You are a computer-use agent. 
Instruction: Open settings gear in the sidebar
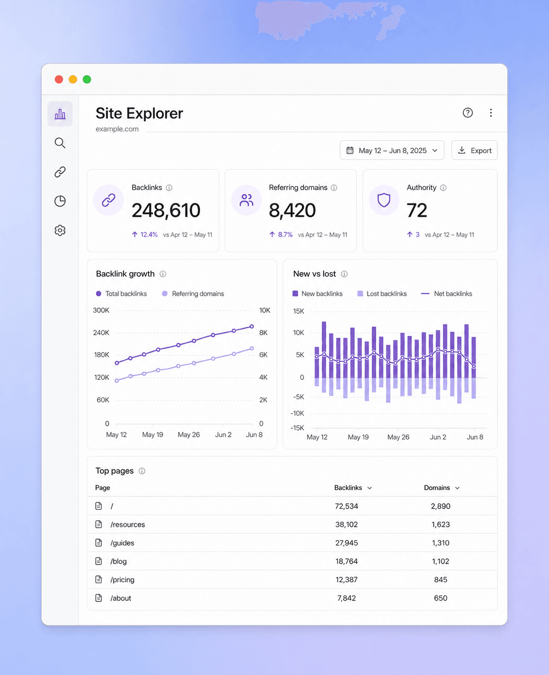click(60, 230)
